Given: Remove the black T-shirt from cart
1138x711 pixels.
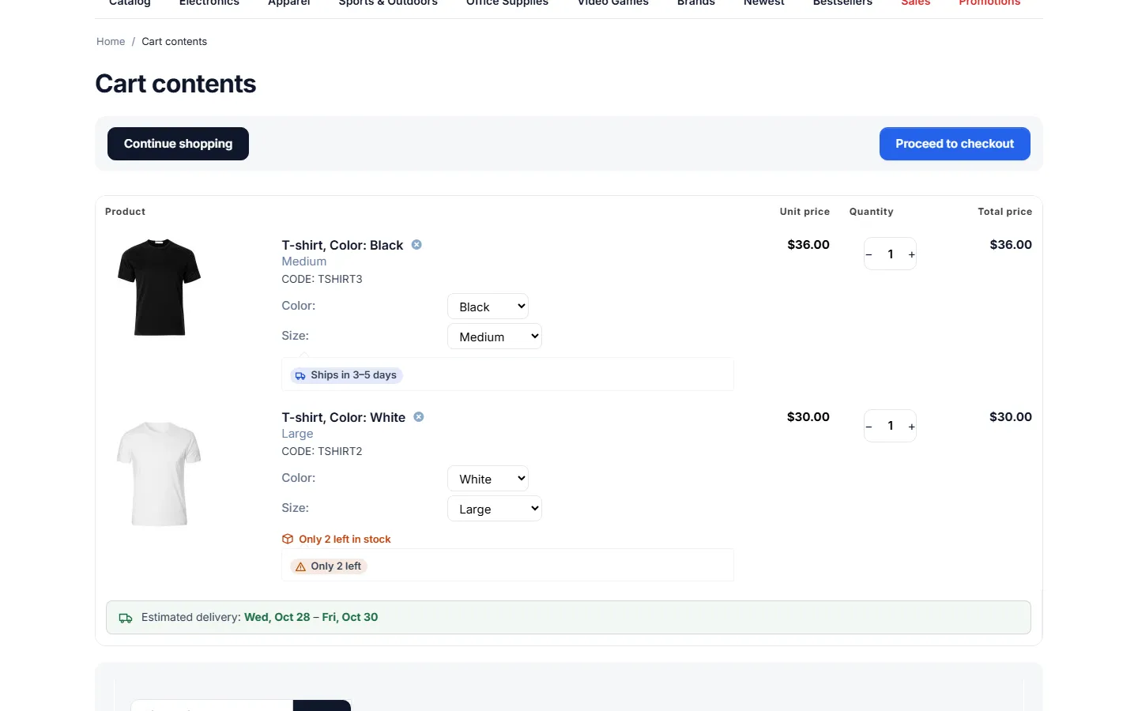Looking at the screenshot, I should pyautogui.click(x=416, y=245).
